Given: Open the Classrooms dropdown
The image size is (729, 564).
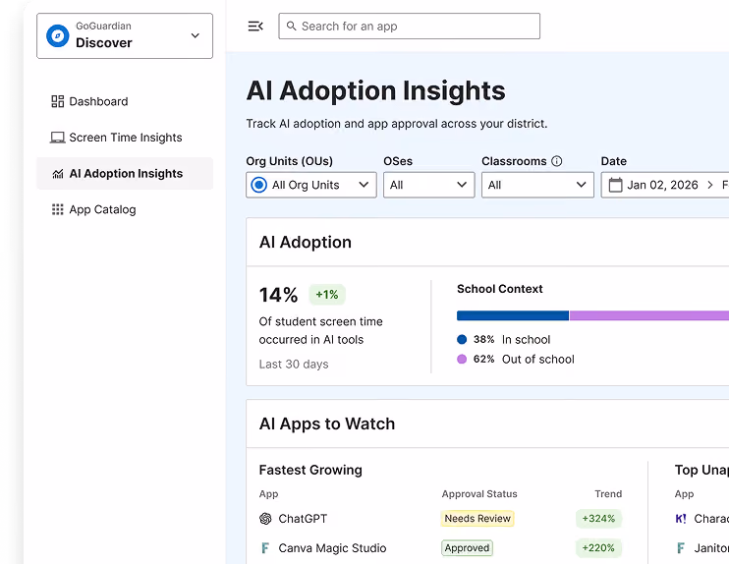Looking at the screenshot, I should coord(537,185).
